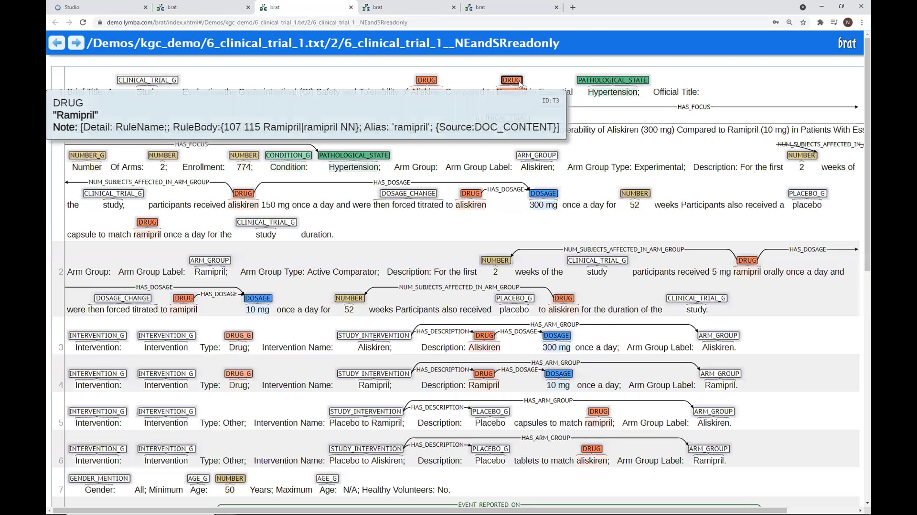The width and height of the screenshot is (917, 515).
Task: Click the brat logo in header
Action: click(x=846, y=43)
